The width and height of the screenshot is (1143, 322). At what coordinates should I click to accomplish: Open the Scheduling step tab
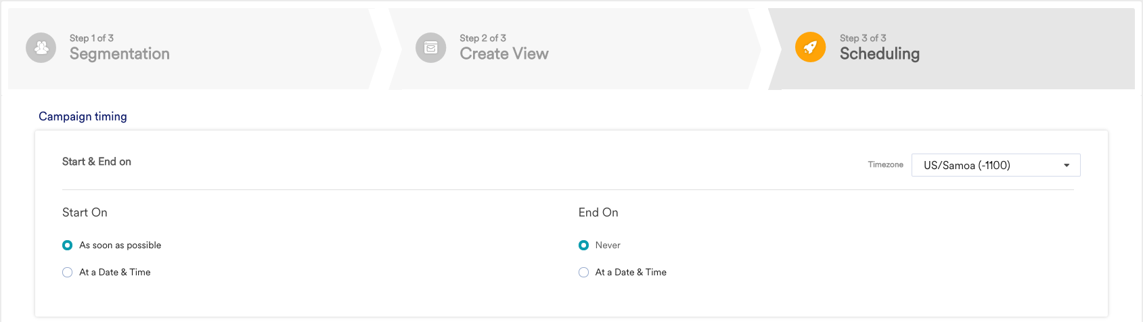(951, 49)
